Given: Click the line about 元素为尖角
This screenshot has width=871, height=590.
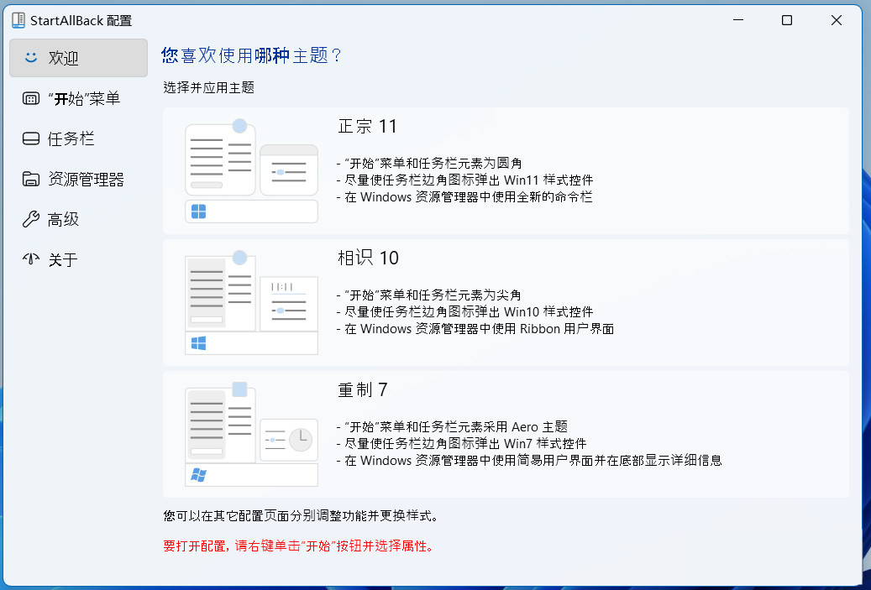Looking at the screenshot, I should click(x=429, y=295).
